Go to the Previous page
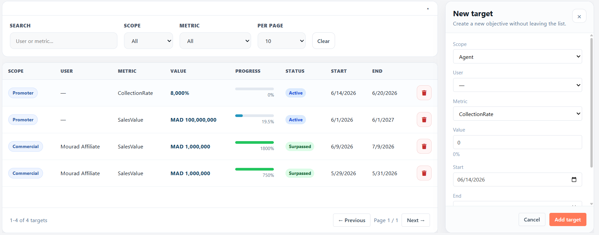Viewport: 599px width, 235px height. tap(352, 220)
